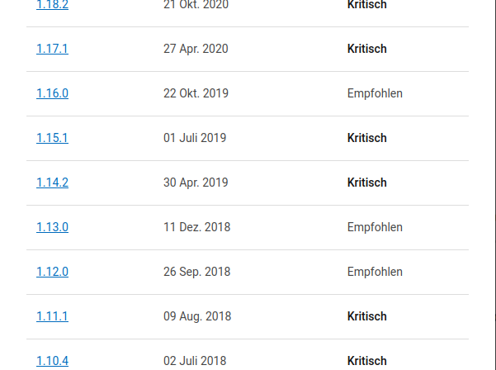Open the 1.12.0 release link
Screen dimensions: 496x370
52,272
